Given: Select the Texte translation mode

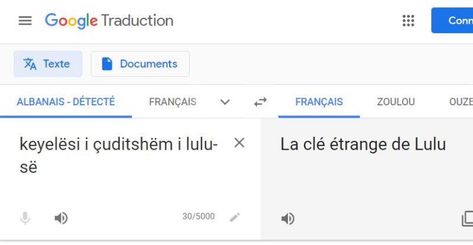Looking at the screenshot, I should click(47, 64).
